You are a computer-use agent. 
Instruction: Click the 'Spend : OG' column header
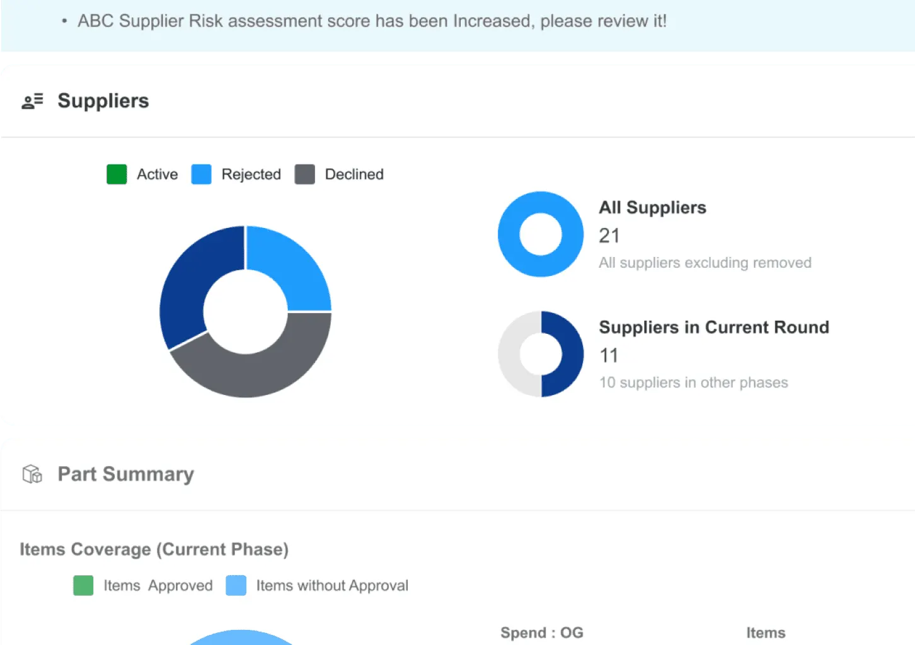click(542, 632)
